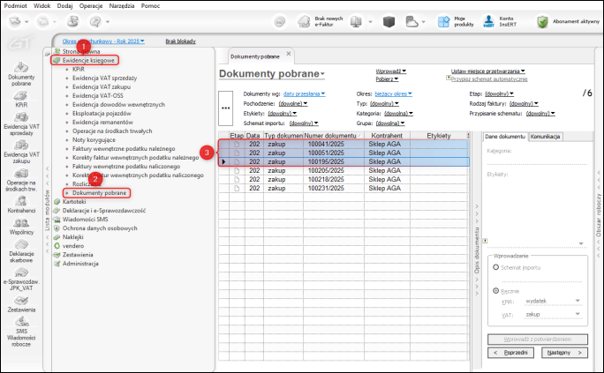Viewport: 604px width, 373px height.
Task: Open Kategoria dowolna filter dropdown
Action: pyautogui.click(x=398, y=114)
